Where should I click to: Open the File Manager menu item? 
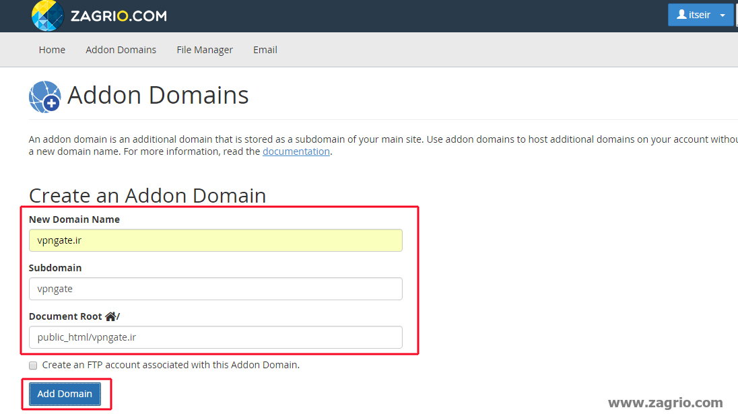tap(205, 50)
